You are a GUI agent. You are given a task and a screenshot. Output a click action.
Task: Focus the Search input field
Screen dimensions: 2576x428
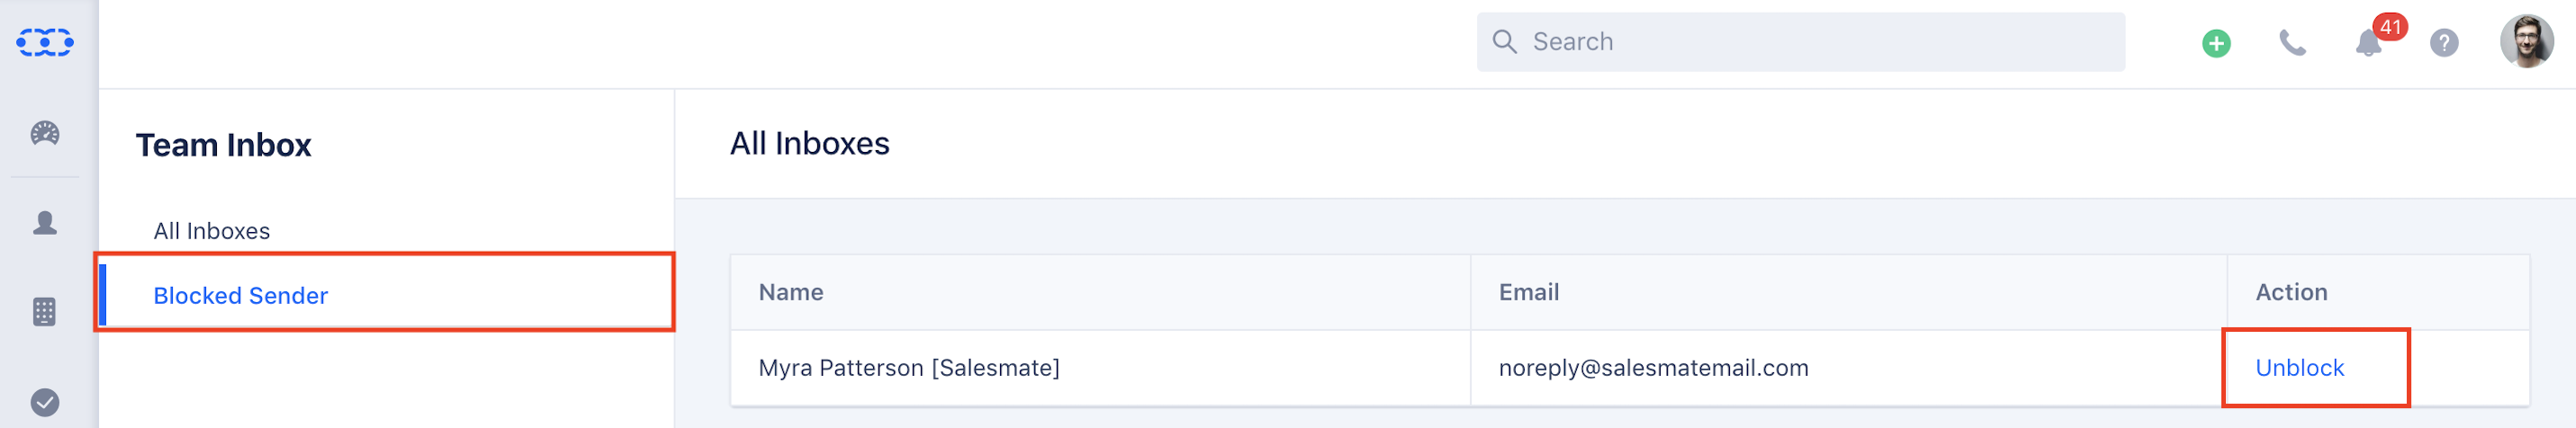click(x=1800, y=42)
